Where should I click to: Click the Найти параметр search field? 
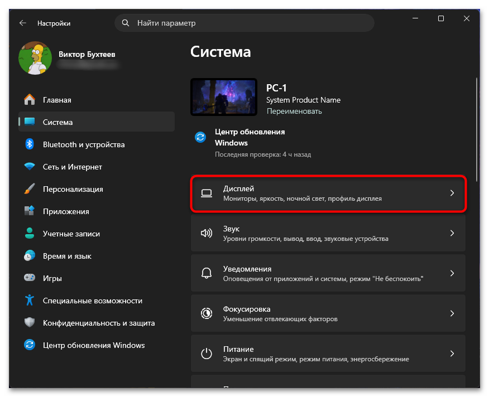pyautogui.click(x=244, y=23)
